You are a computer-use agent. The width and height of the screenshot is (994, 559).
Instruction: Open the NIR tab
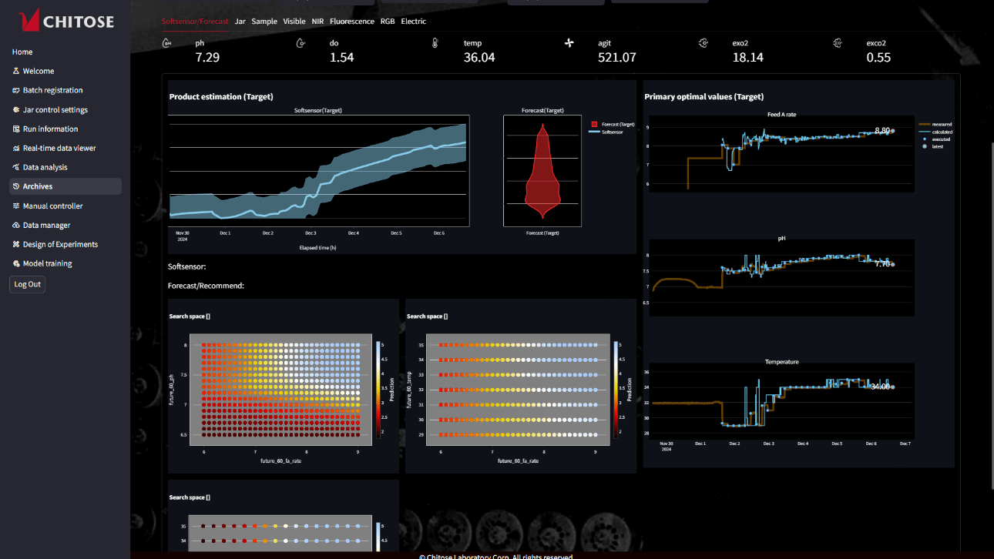click(x=317, y=22)
